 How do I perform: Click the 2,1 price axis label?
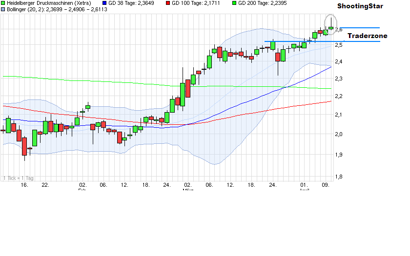coord(339,115)
